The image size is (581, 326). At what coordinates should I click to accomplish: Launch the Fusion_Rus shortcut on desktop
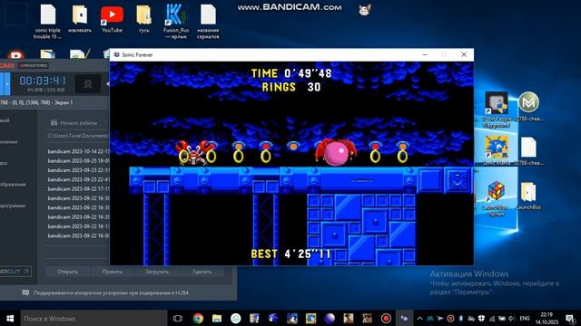175,22
